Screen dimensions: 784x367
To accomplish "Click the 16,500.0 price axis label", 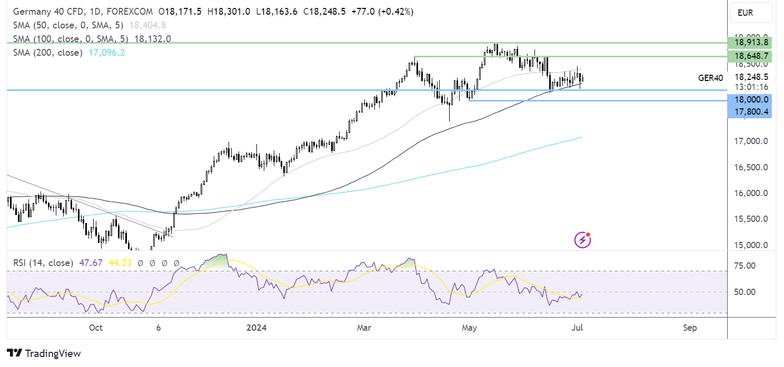I will click(752, 167).
